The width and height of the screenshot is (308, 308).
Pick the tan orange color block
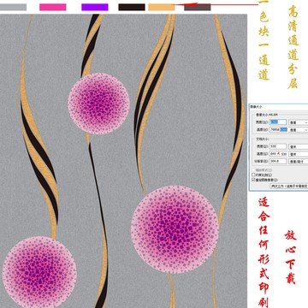[x=162, y=7]
